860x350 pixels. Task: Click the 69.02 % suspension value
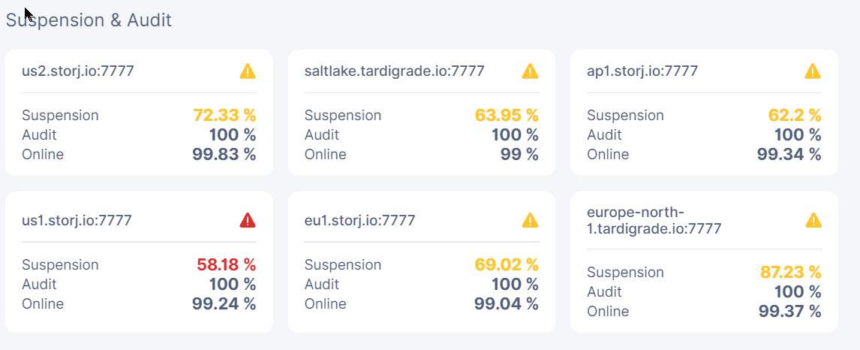[507, 265]
